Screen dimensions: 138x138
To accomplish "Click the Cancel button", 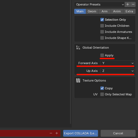I will click(118, 133).
